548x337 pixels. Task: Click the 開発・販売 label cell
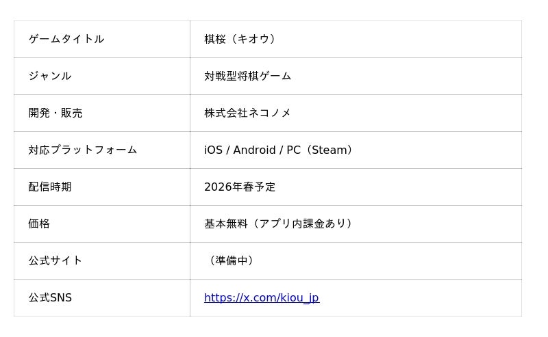[55, 113]
